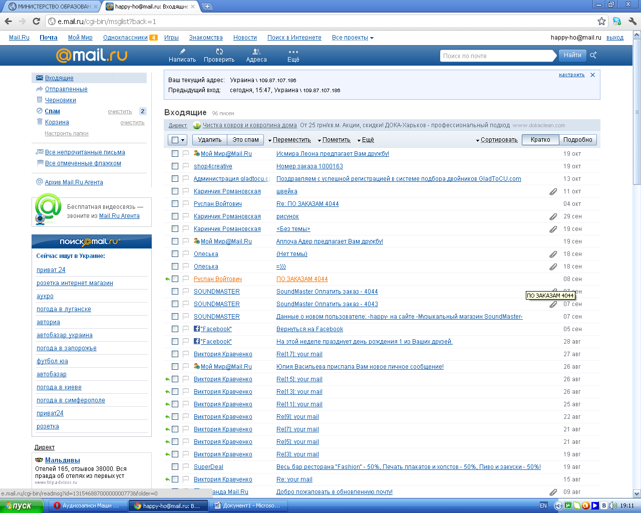Switch to Документ1 Microsoft Word taskbar item
Screen dimensions: 641x513
(x=248, y=505)
